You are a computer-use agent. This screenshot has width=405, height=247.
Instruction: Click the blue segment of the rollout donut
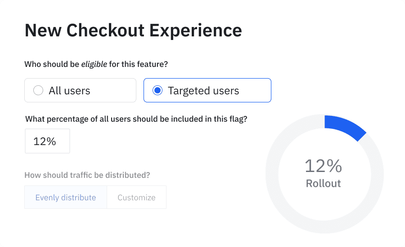pos(344,127)
